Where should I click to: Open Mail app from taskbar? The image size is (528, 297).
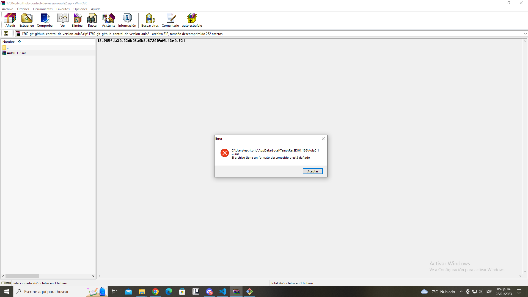128,291
